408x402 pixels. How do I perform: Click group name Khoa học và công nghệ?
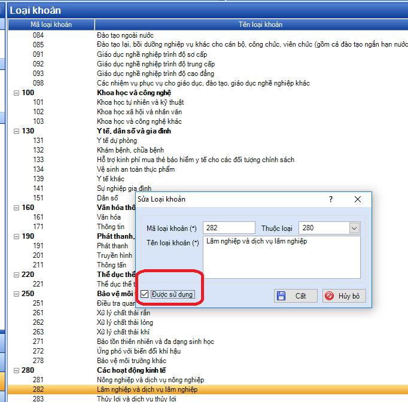coord(134,93)
